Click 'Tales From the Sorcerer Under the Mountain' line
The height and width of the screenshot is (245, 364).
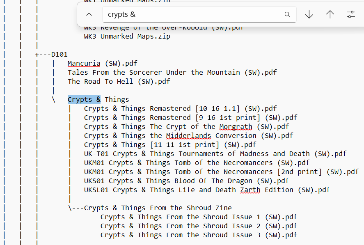(172, 73)
